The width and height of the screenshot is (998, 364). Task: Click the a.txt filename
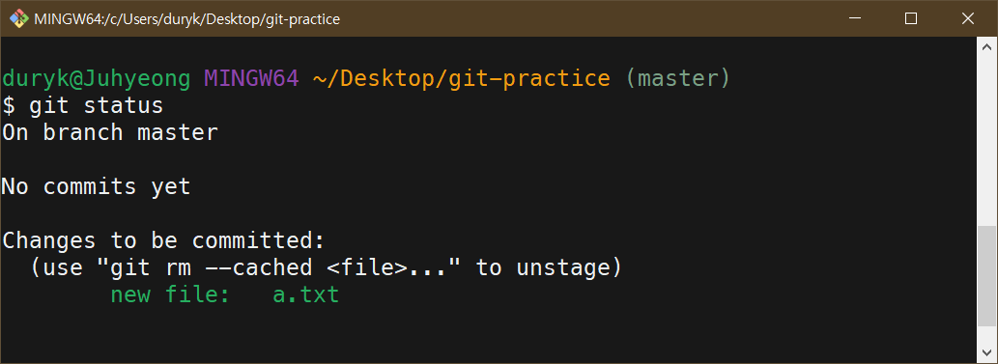pos(305,295)
